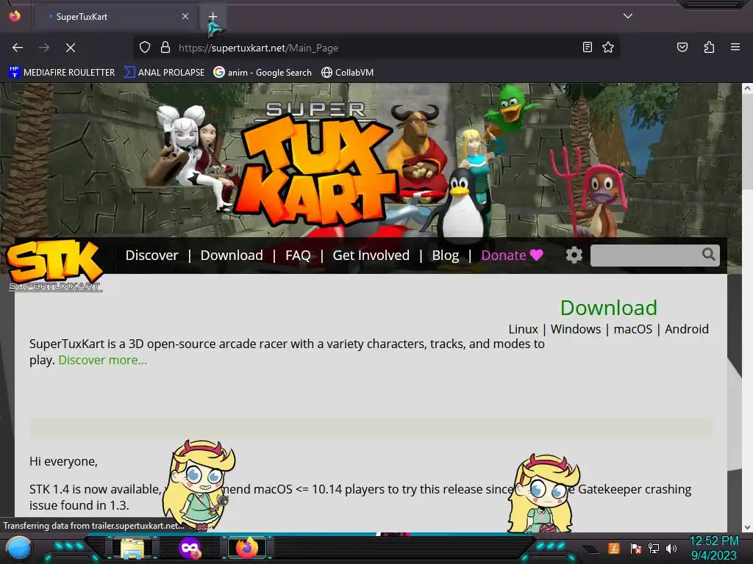Open the Discover menu item

coord(151,255)
